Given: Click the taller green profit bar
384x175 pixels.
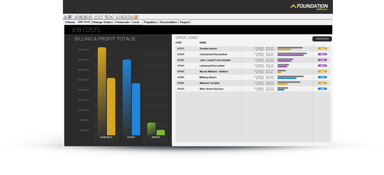Looking at the screenshot, I should [x=151, y=129].
